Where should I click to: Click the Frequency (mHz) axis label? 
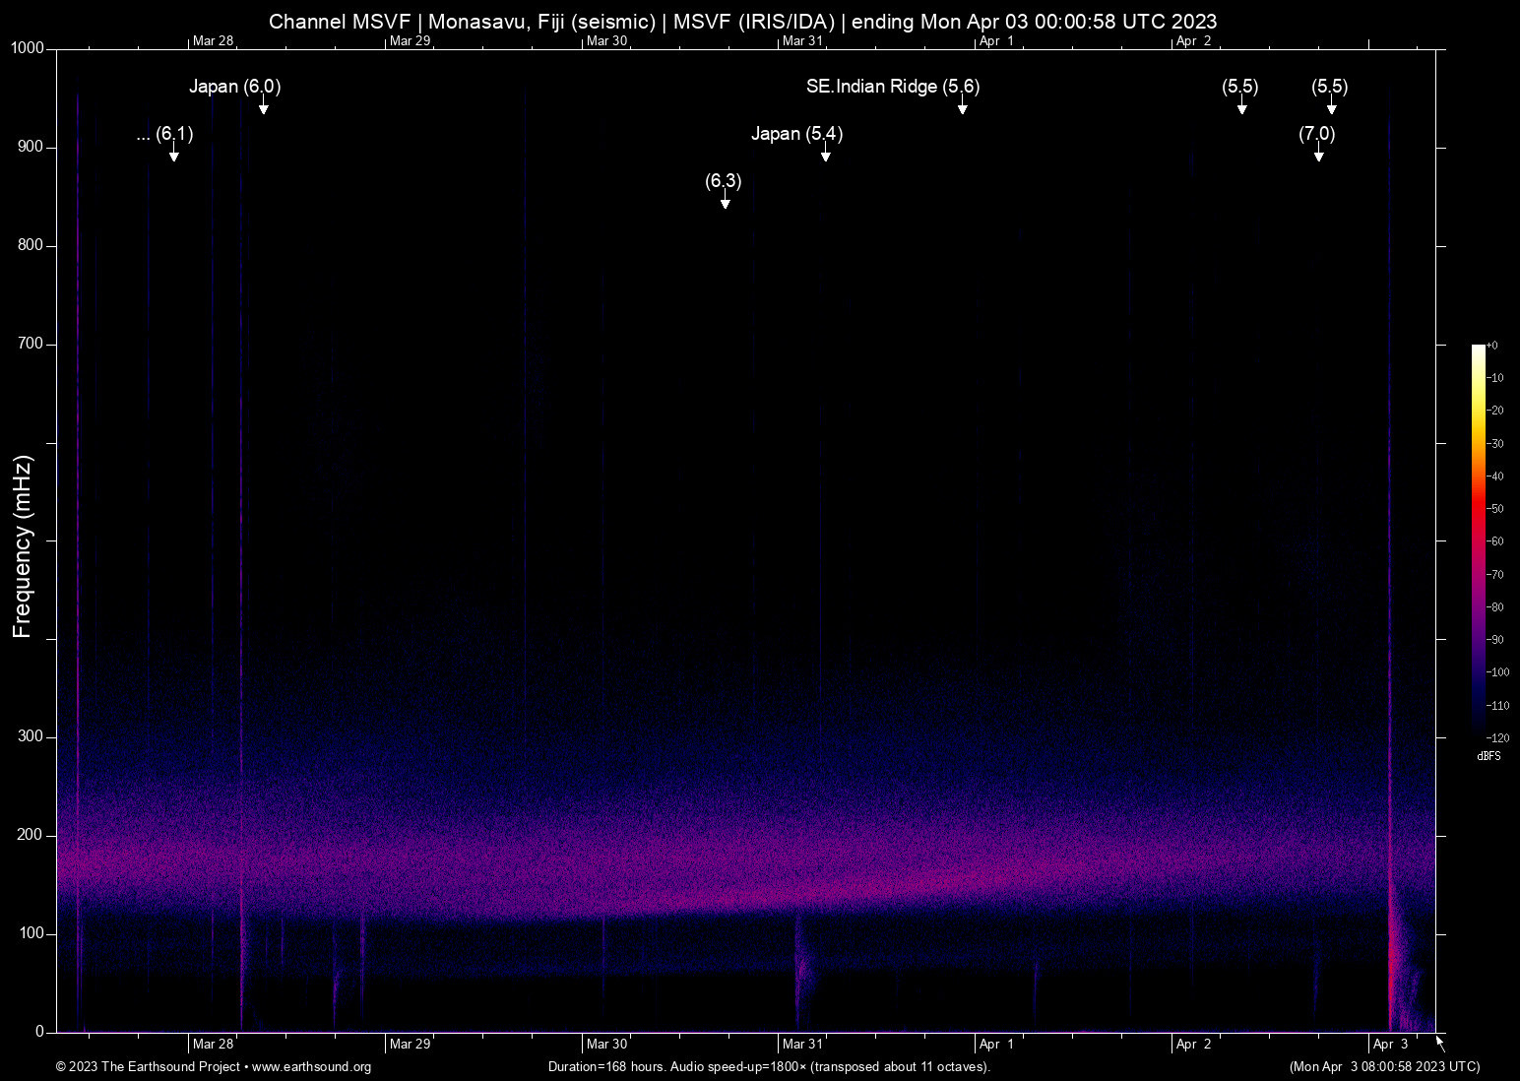point(23,546)
